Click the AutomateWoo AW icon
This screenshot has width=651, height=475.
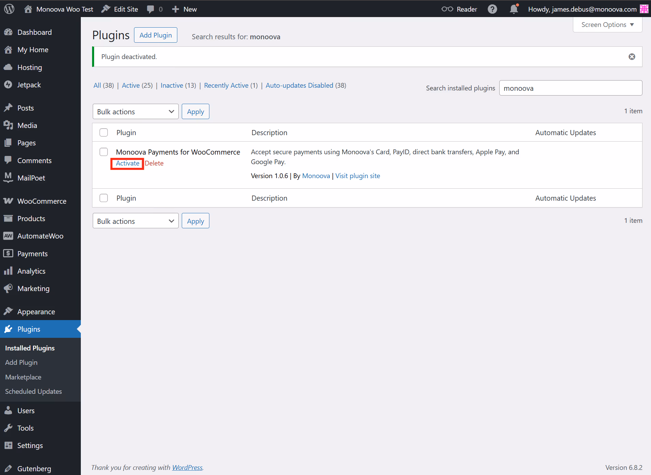pyautogui.click(x=8, y=236)
